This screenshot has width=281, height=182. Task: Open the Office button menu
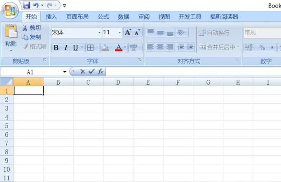[10, 11]
